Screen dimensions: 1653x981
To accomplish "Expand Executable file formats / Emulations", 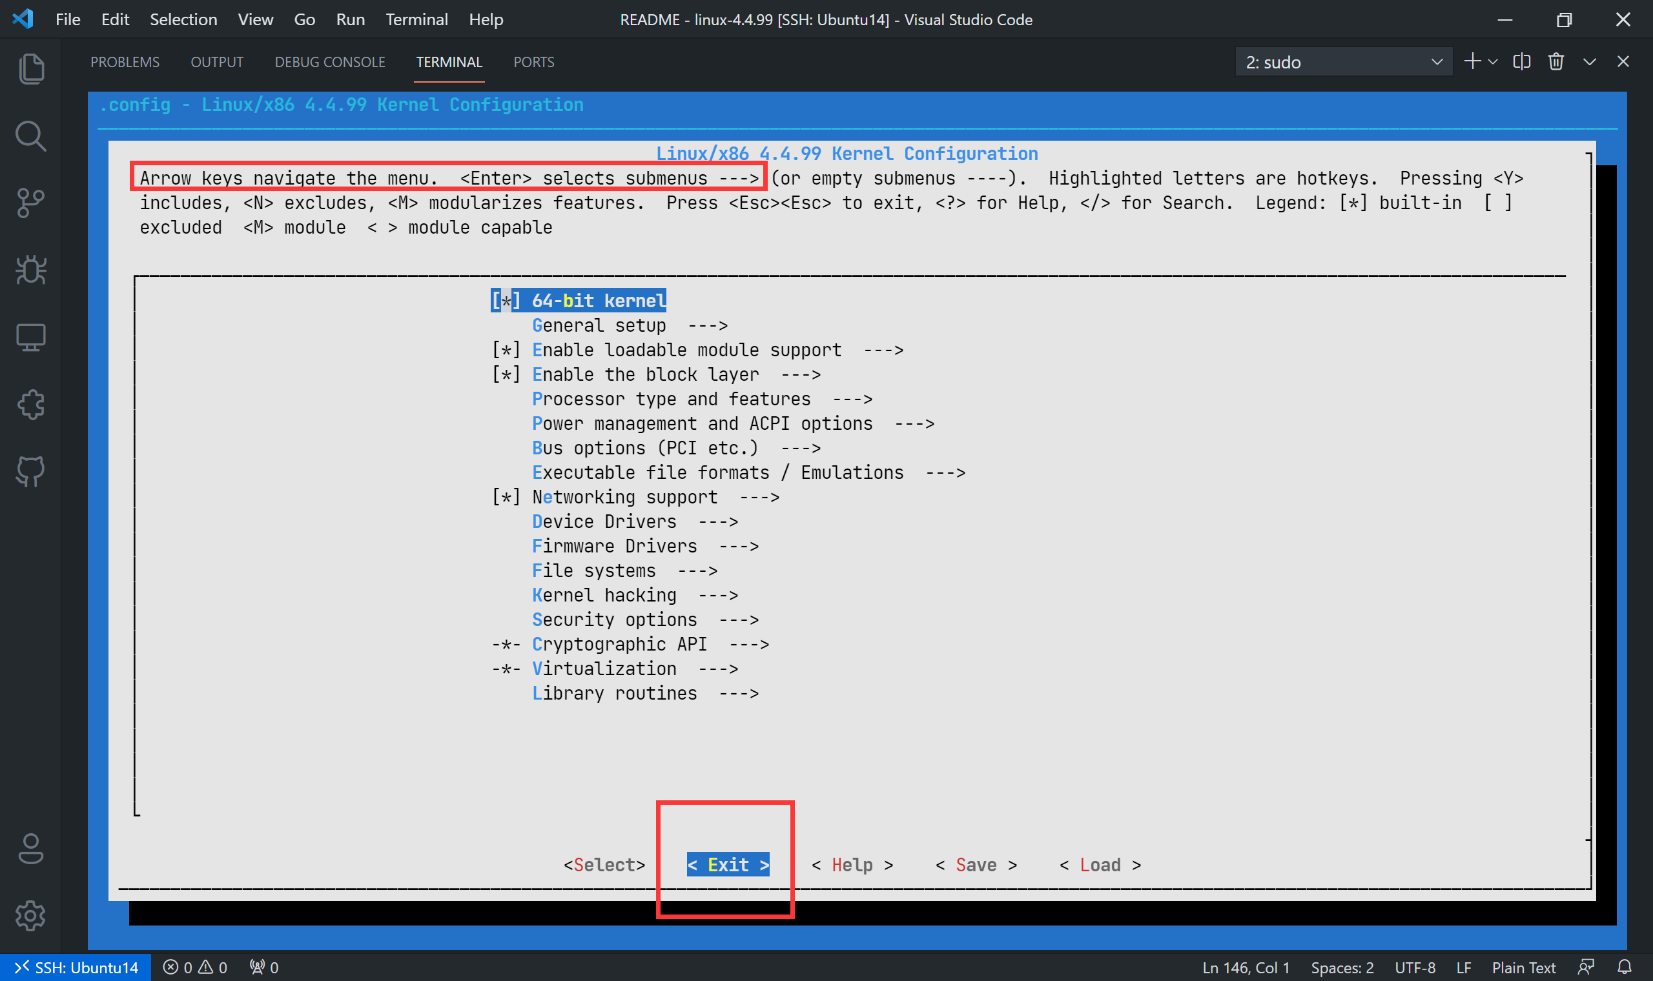I will pos(748,472).
